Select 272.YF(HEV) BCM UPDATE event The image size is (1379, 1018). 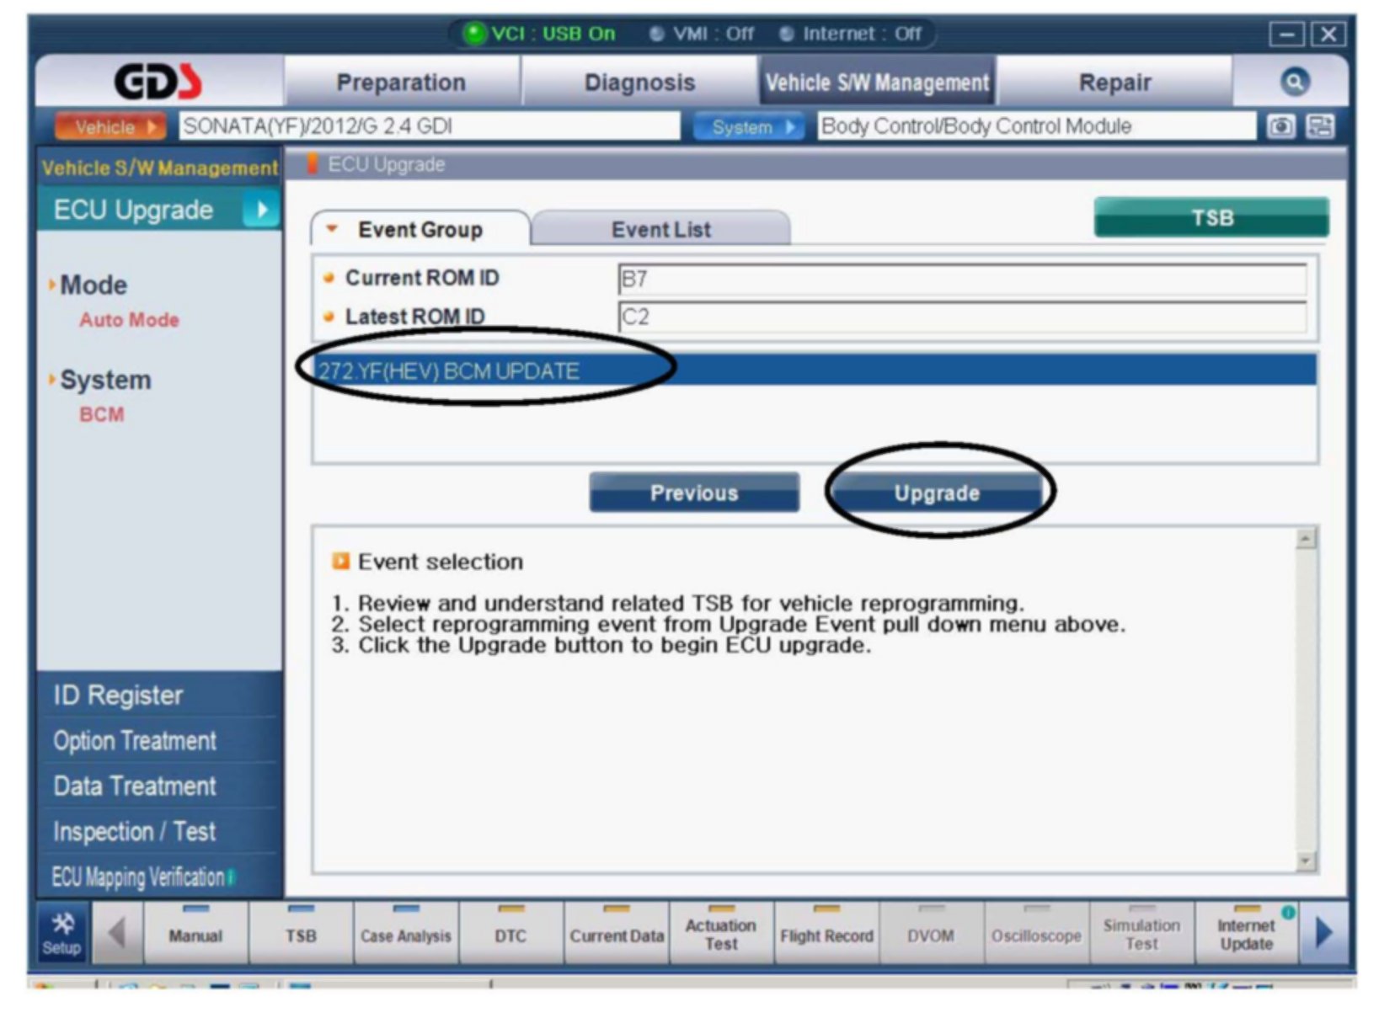(x=449, y=371)
